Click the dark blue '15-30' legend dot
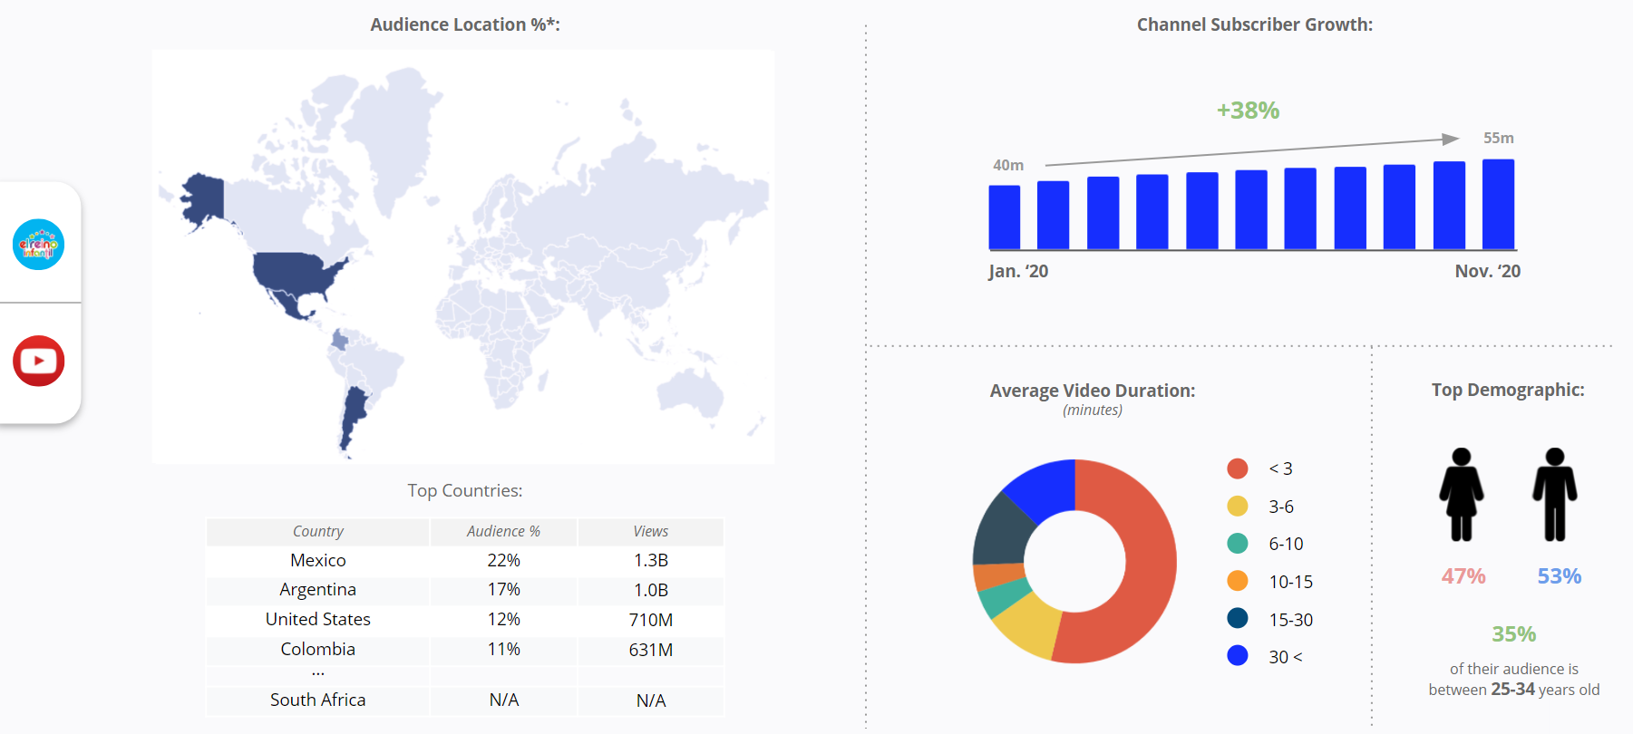 [1237, 619]
